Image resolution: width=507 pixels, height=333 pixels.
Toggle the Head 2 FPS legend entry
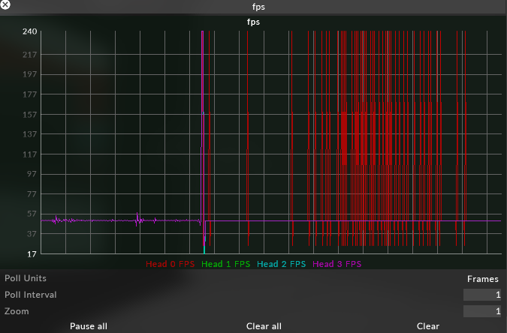[x=282, y=264]
